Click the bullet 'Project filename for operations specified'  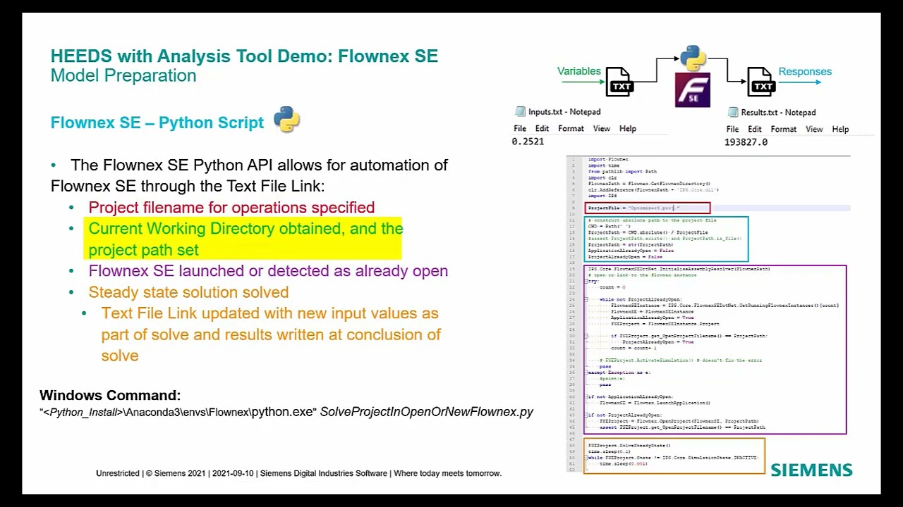pos(231,207)
